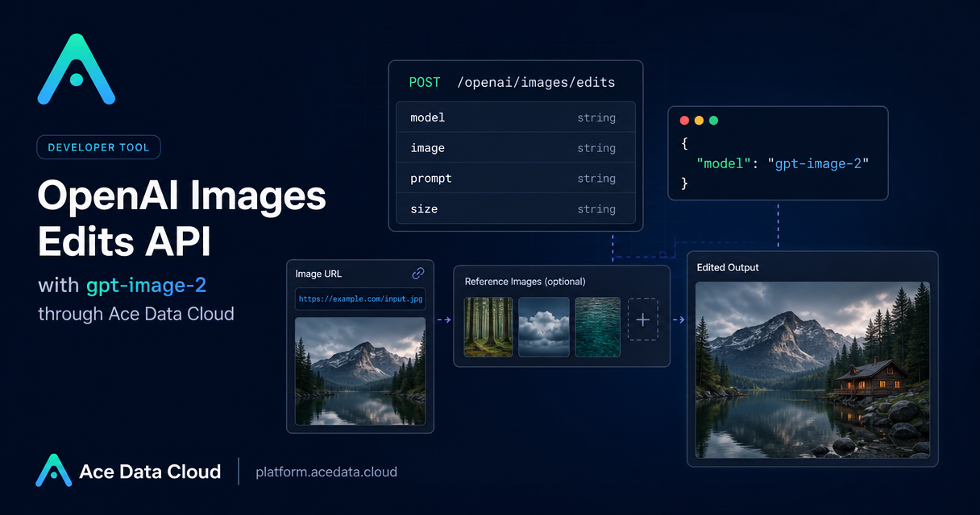This screenshot has width=980, height=515.
Task: Open the mountain lake input image thumbnail
Action: pos(360,371)
